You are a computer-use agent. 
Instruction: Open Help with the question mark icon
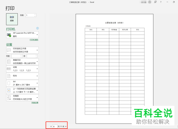click(161, 2)
